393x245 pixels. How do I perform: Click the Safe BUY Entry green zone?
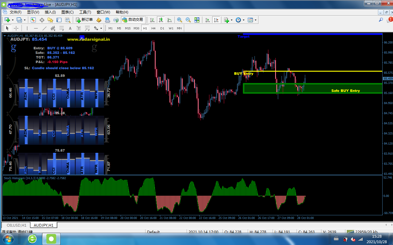coord(313,88)
